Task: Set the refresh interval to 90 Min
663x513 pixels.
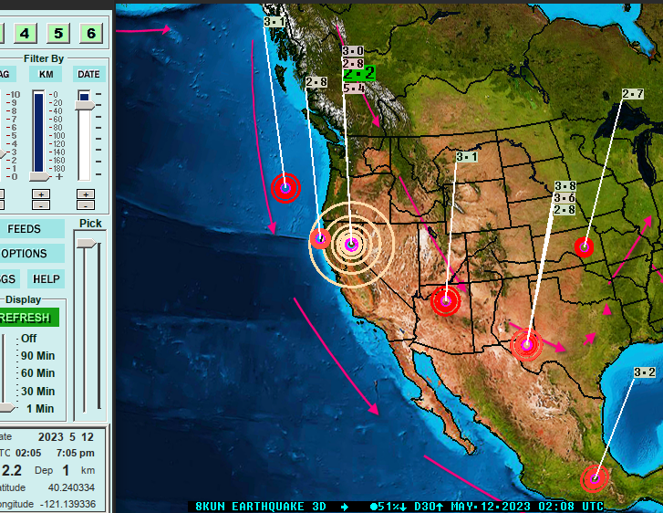Action: (x=37, y=356)
